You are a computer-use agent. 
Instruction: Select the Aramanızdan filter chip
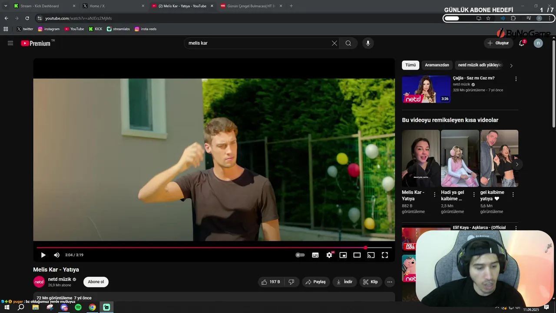click(x=437, y=65)
